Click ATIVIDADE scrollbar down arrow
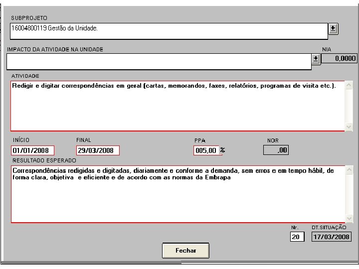Screen dimensions: 359x269 pyautogui.click(x=349, y=127)
